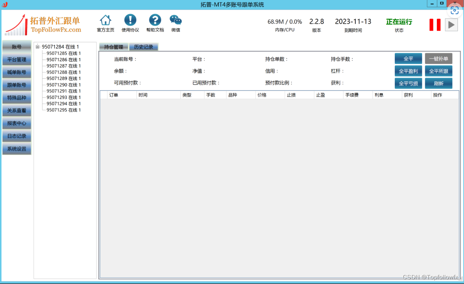Image resolution: width=464 pixels, height=284 pixels.
Task: Open the 微信 WeChat icon
Action: pyautogui.click(x=176, y=20)
